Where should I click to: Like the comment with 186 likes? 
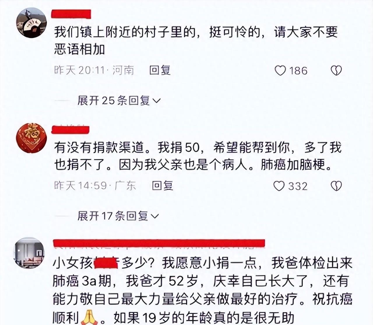pos(280,71)
